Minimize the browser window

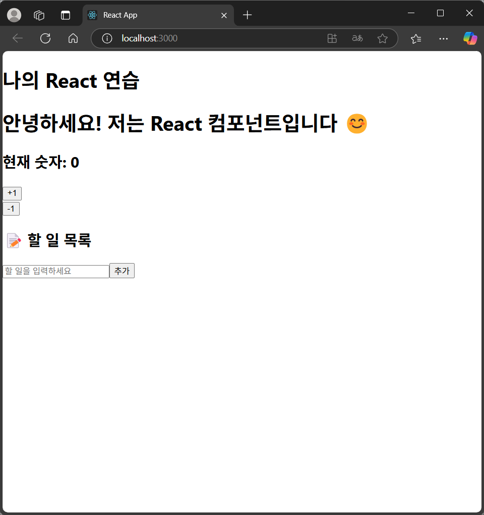tap(411, 13)
